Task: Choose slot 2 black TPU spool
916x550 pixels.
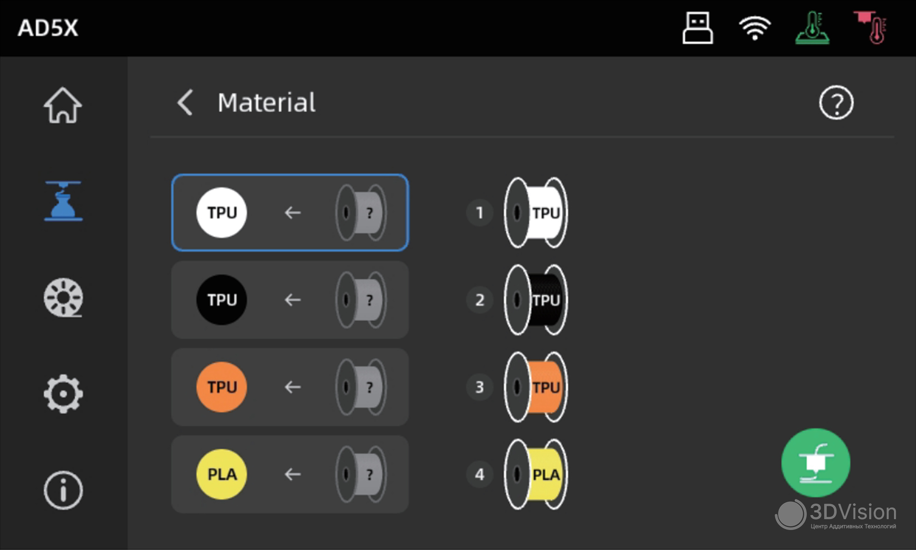Action: click(x=536, y=300)
